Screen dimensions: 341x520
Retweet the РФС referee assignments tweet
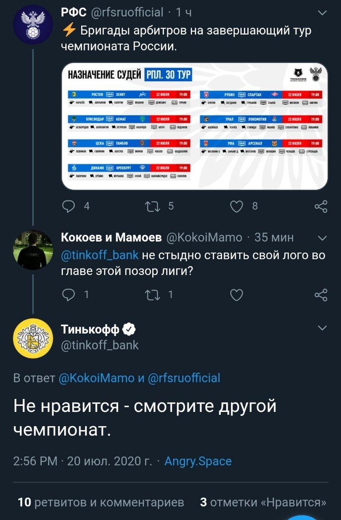pyautogui.click(x=153, y=206)
